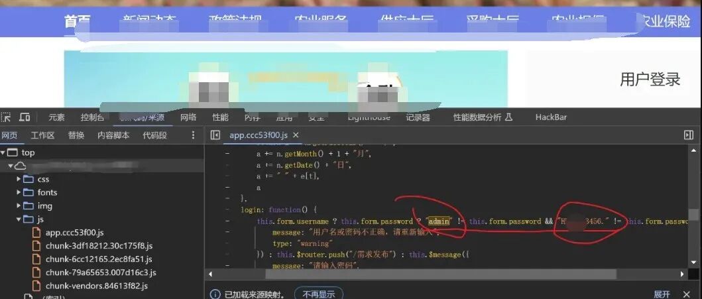Viewport: 702px width, 299px height.
Task: Switch to the 性能 tab
Action: pyautogui.click(x=220, y=117)
